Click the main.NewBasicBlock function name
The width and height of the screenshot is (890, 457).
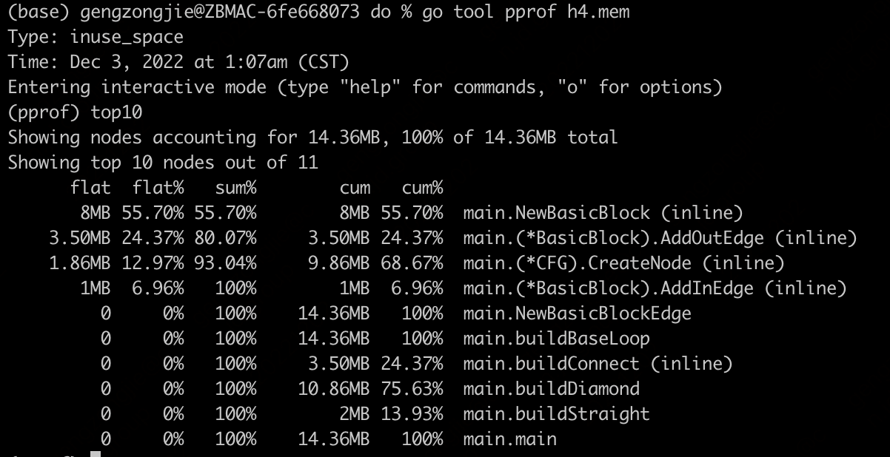556,213
